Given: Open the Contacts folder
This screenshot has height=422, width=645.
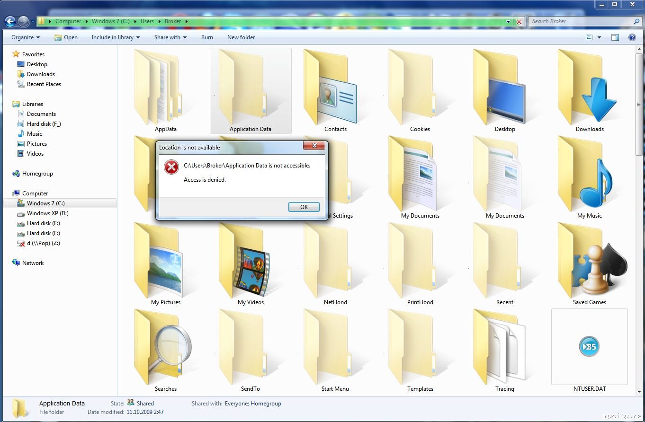Looking at the screenshot, I should coord(335,91).
